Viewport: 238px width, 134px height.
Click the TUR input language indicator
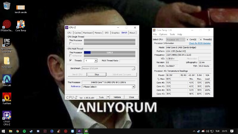click(217, 131)
